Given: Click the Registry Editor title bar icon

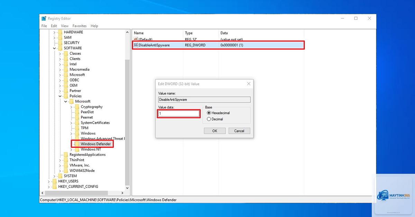Looking at the screenshot, I should tap(44, 19).
